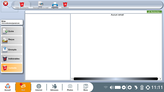The width and height of the screenshot is (164, 92).
Task: Open the Reçus inbox folder
Action: pos(12,40)
